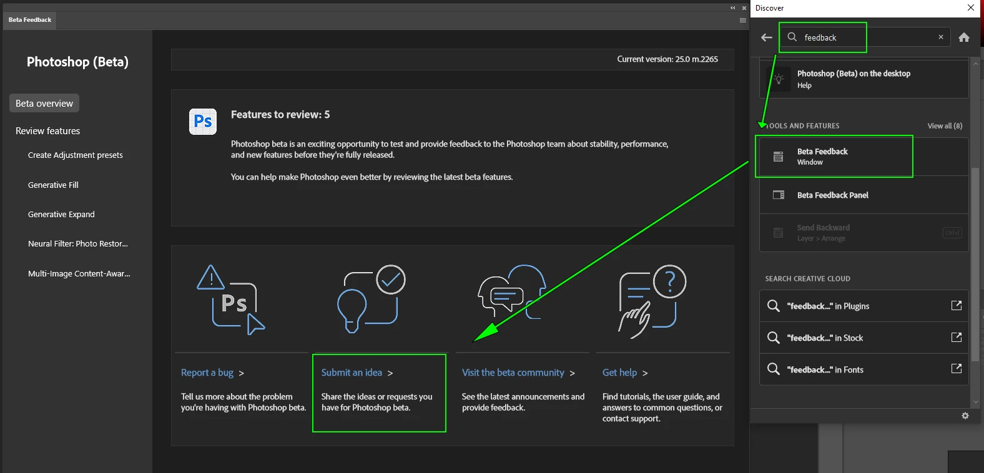Select Send Backward Layer > Arrange result
This screenshot has height=473, width=984.
coord(864,233)
